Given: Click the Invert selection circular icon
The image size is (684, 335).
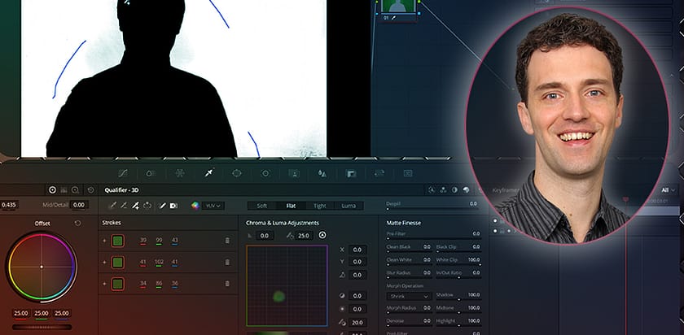Looking at the screenshot, I should click(x=147, y=206).
